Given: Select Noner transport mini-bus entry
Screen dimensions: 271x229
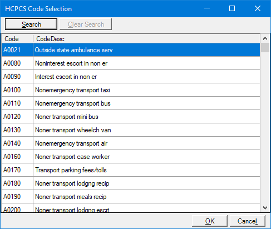Looking at the screenshot, I should (x=131, y=117).
